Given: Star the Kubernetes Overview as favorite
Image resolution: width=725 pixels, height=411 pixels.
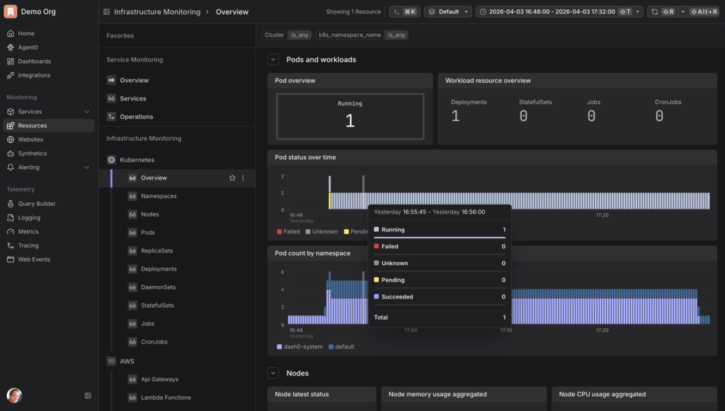Looking at the screenshot, I should [232, 178].
